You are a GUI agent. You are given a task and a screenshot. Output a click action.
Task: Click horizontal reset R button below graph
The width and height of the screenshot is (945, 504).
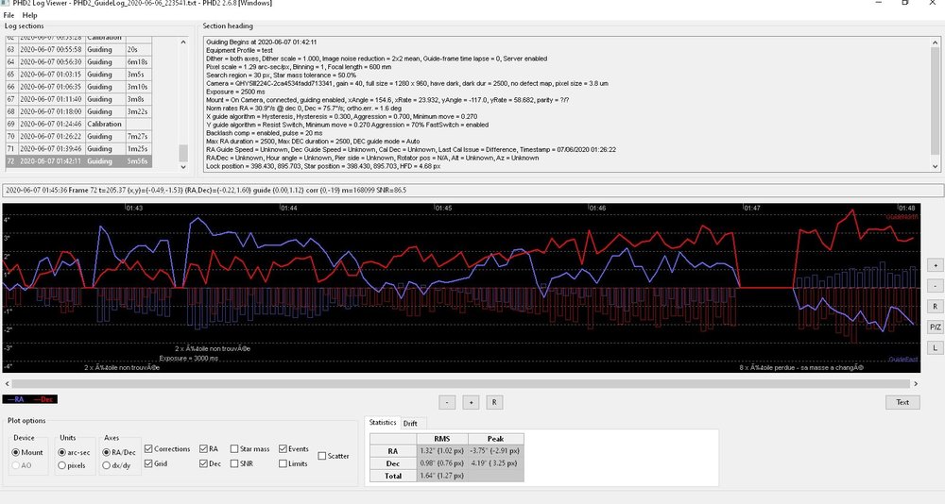(494, 402)
